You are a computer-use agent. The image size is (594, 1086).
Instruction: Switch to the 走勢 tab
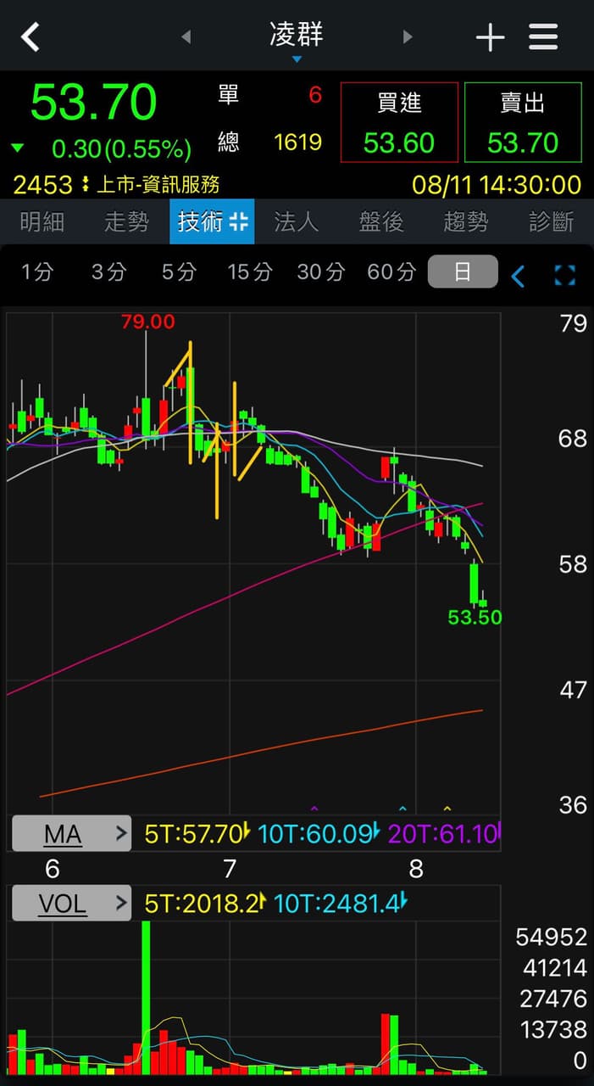[x=127, y=222]
